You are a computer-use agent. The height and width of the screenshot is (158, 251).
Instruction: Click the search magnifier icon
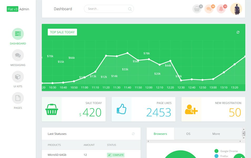point(130,9)
